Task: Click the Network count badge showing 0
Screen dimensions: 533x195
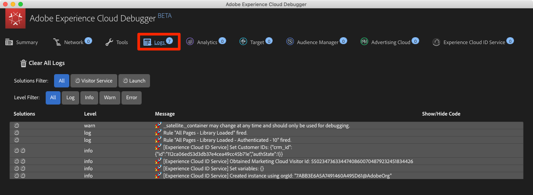Action: 88,41
